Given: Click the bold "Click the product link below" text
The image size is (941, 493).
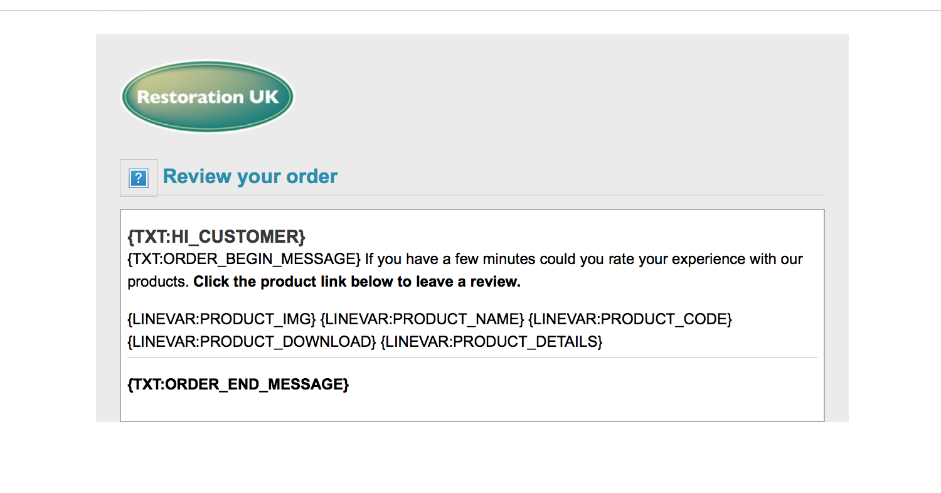Looking at the screenshot, I should [x=356, y=282].
